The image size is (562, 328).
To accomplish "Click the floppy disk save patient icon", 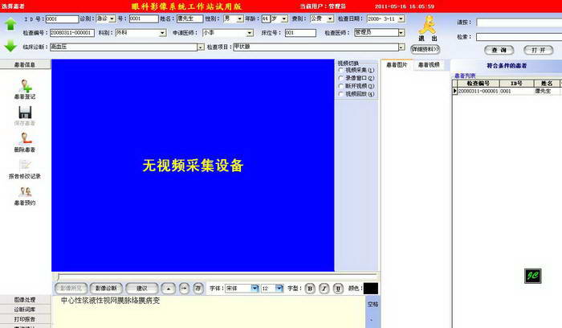I will tap(25, 113).
